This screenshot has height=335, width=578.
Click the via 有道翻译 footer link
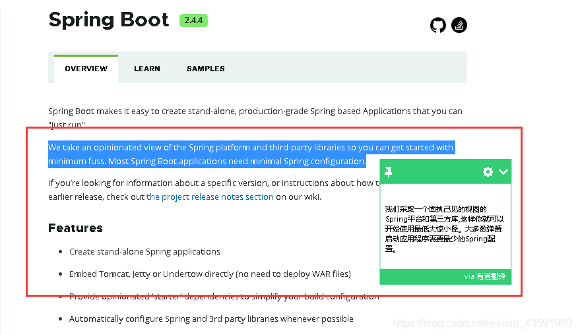[485, 276]
